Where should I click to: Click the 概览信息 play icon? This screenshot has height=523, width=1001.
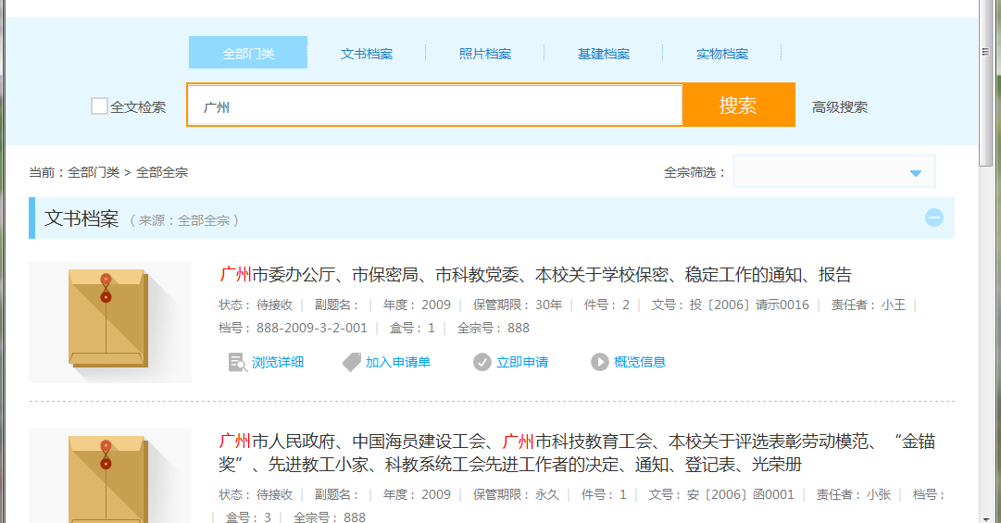[599, 362]
